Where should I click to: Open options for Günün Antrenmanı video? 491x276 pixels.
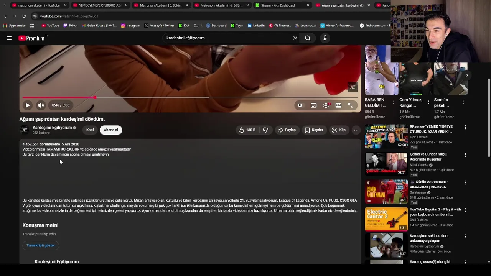[466, 182]
